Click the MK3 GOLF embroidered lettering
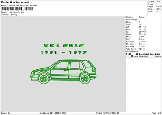Image resolution: width=162 pixels, height=115 pixels. point(64,46)
